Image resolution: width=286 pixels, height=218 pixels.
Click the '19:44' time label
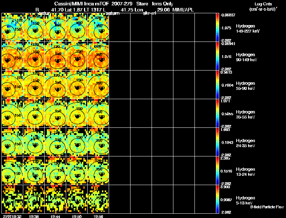tap(55, 216)
